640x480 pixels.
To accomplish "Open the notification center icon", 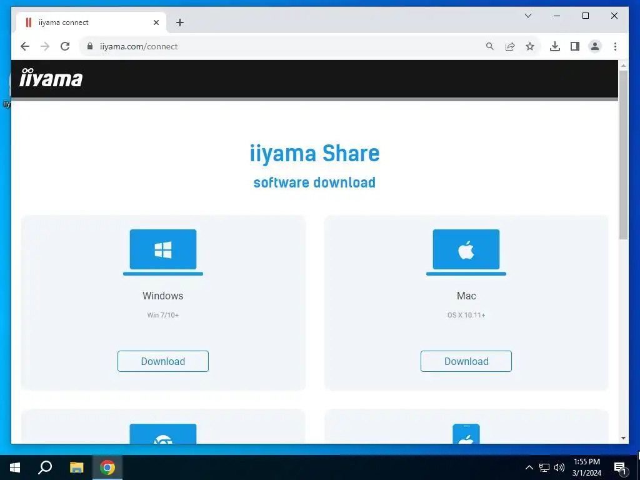I will (x=620, y=468).
